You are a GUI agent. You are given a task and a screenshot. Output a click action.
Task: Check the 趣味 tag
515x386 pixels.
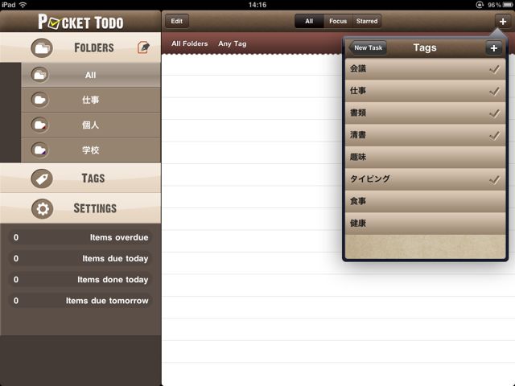(x=425, y=157)
